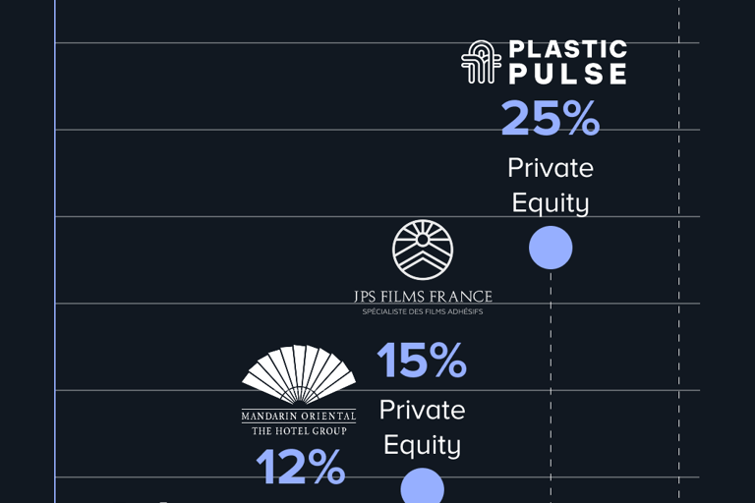Click the 25% percentage value
Screen dimensions: 755x503
click(551, 118)
